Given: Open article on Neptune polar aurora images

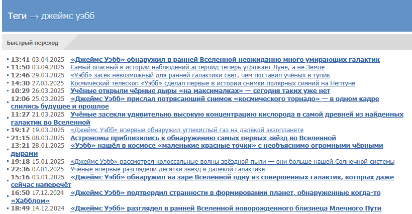Looking at the screenshot, I should tap(213, 83).
